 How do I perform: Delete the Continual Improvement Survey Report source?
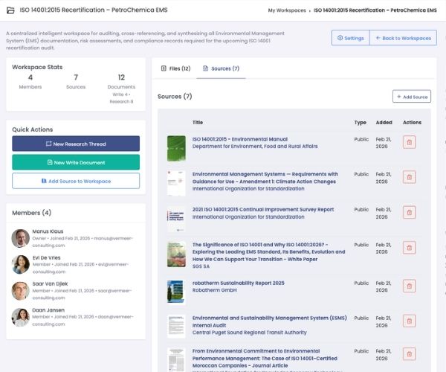click(x=410, y=212)
